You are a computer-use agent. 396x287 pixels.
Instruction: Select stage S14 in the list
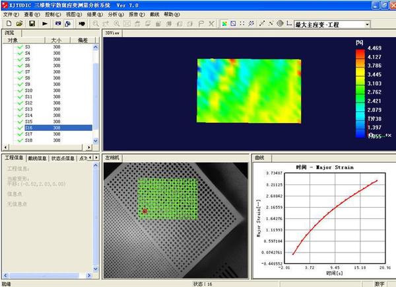pyautogui.click(x=28, y=115)
